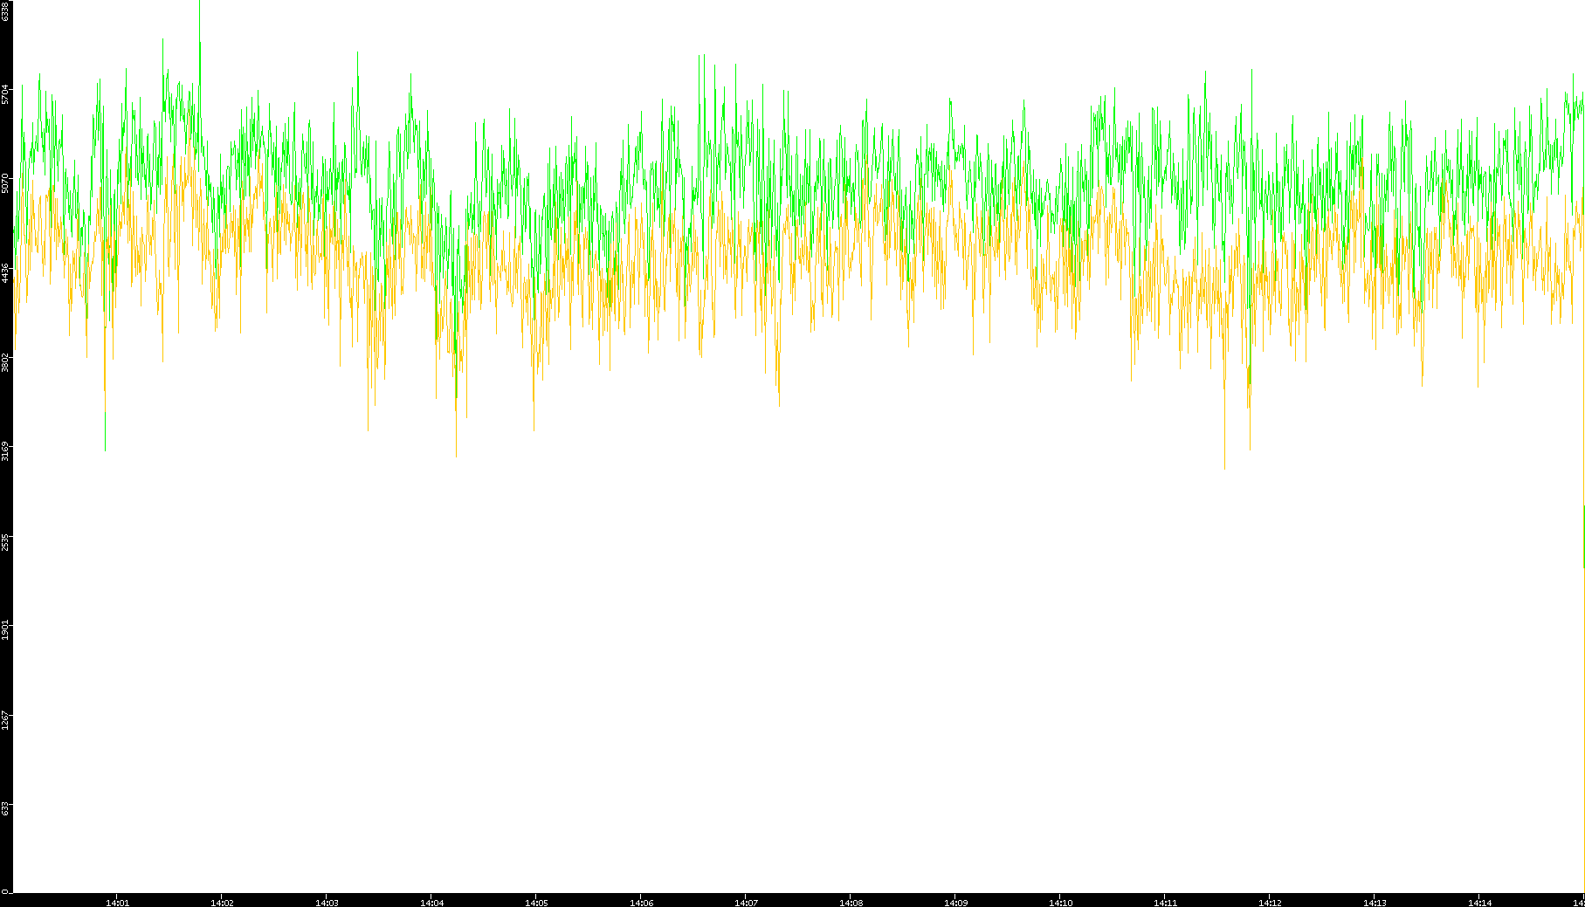Viewport: 1585px width, 907px height.
Task: Select the 14:05 time axis label
Action: click(x=536, y=903)
